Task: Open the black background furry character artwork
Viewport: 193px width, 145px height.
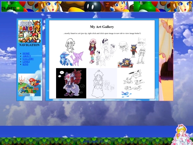Action: click(71, 83)
